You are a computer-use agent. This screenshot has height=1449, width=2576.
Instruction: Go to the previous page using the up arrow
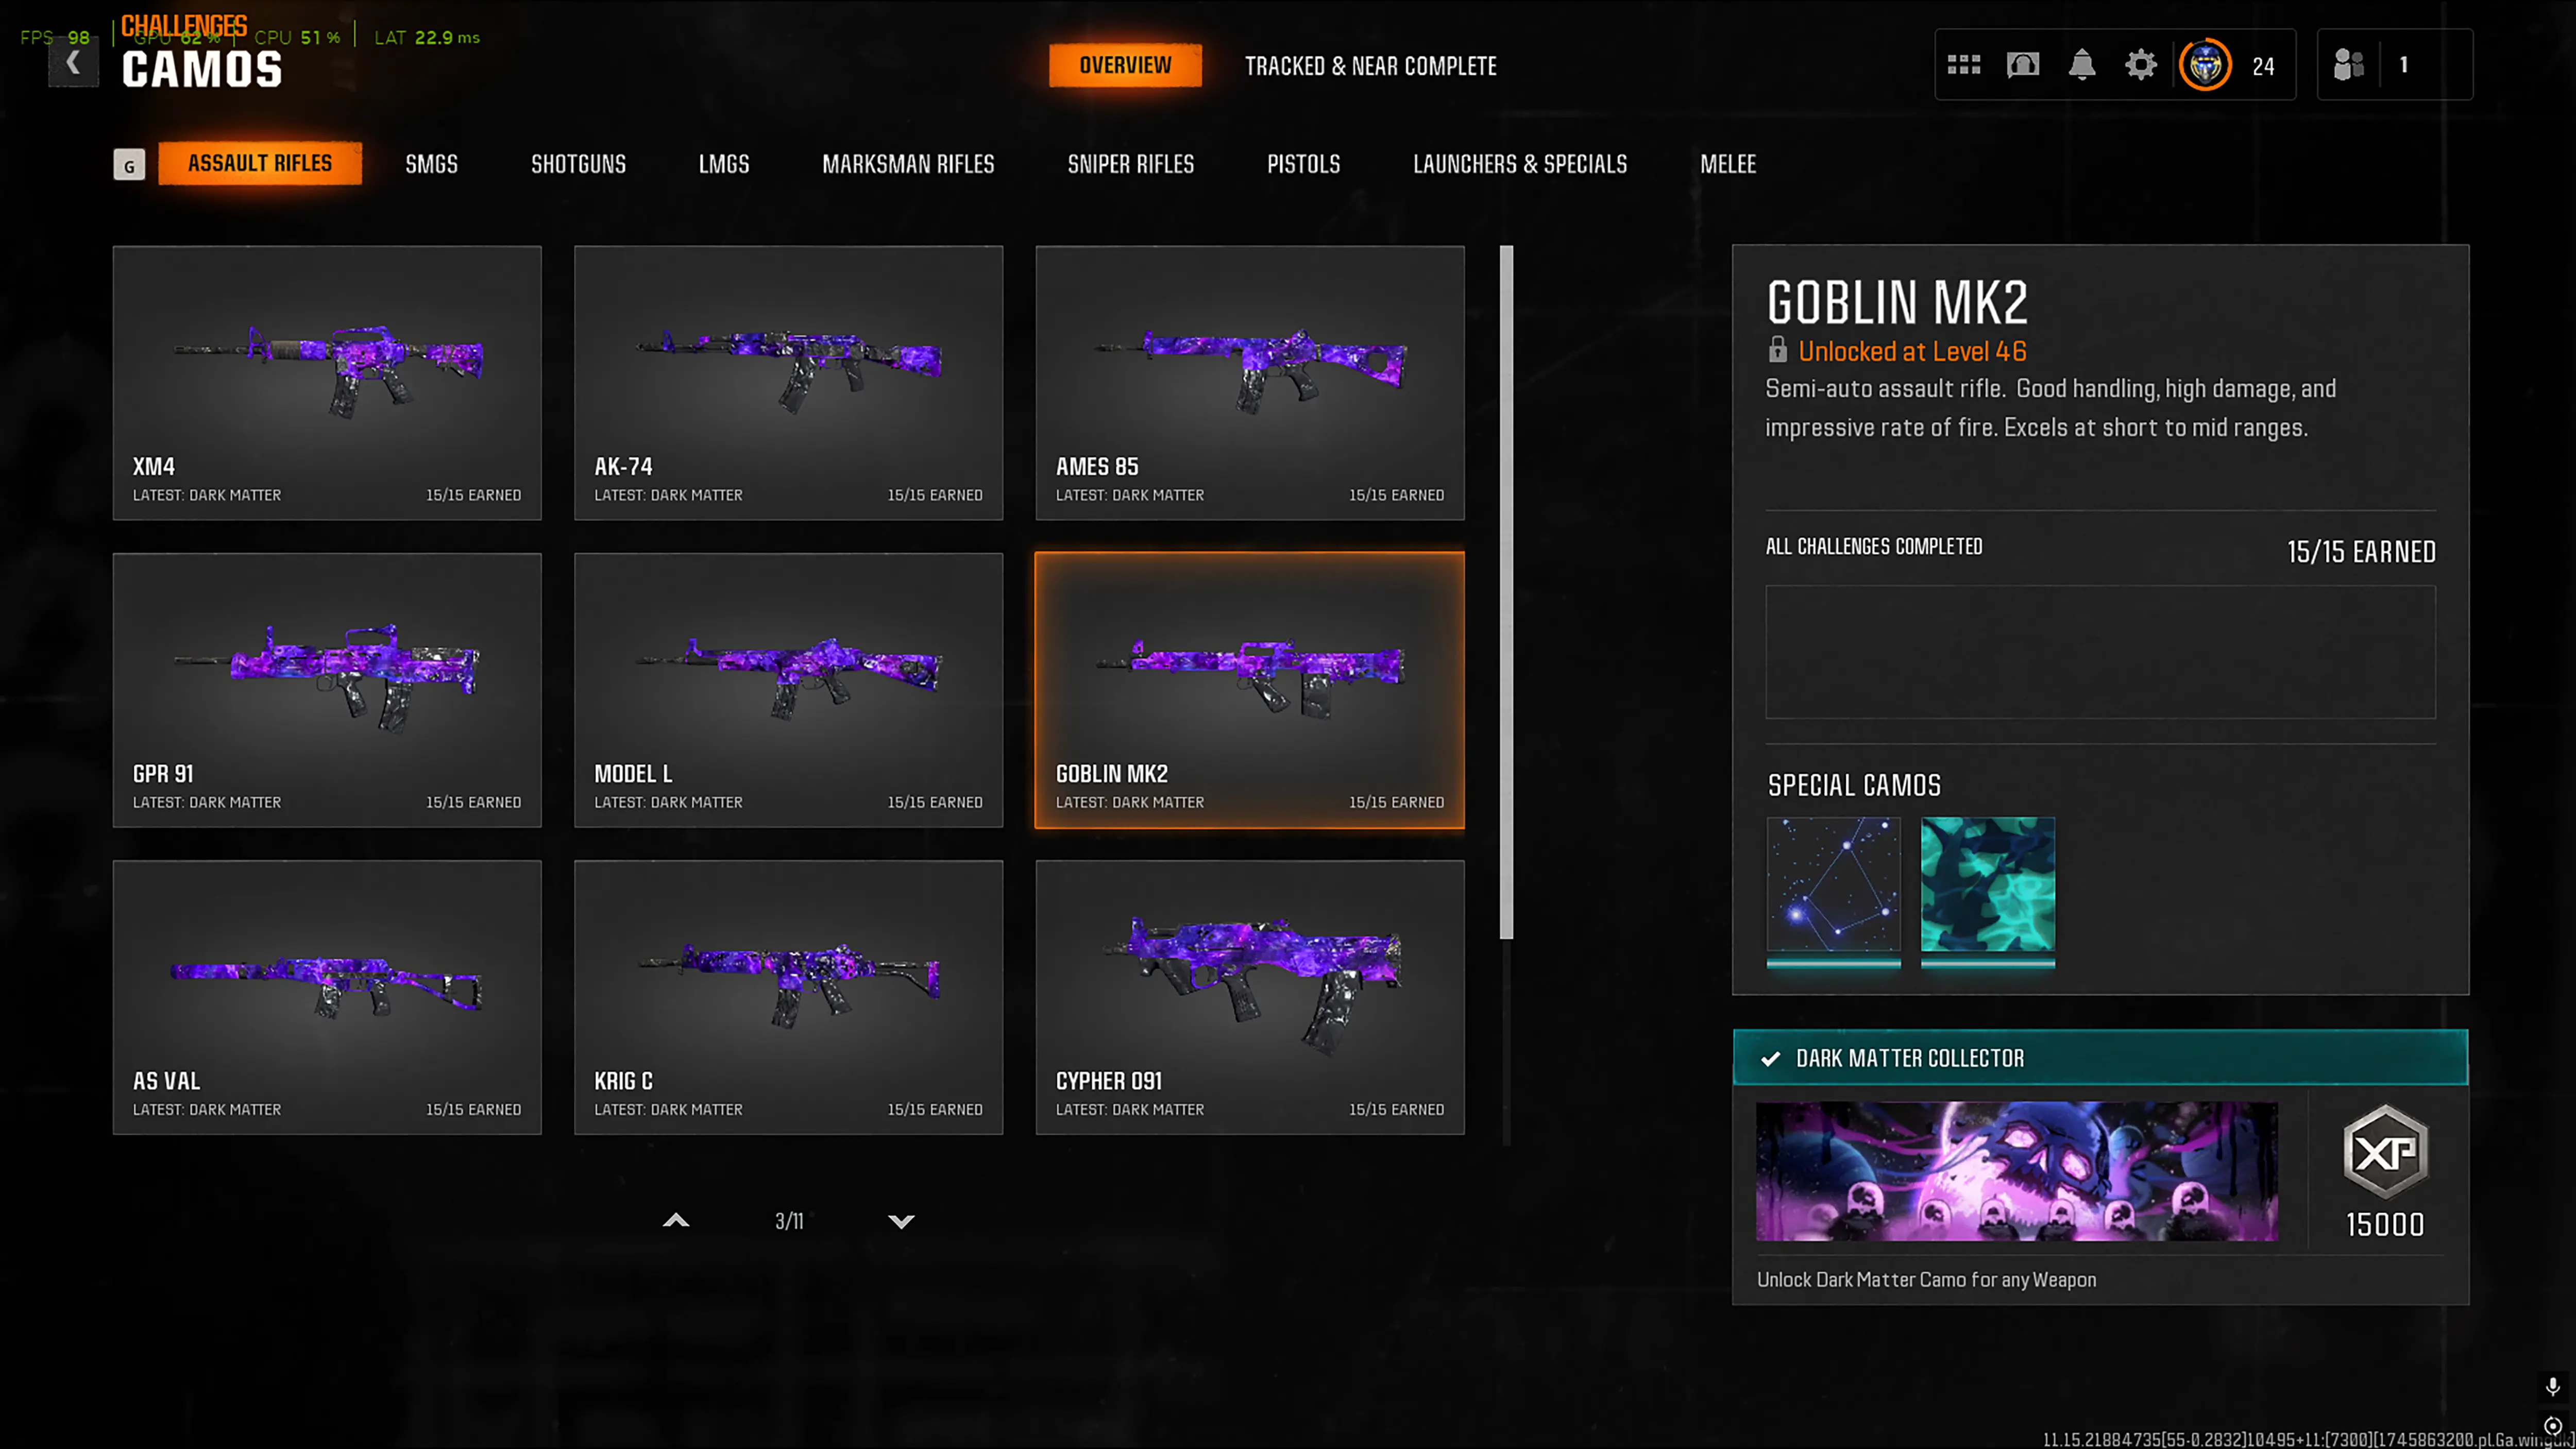point(676,1221)
